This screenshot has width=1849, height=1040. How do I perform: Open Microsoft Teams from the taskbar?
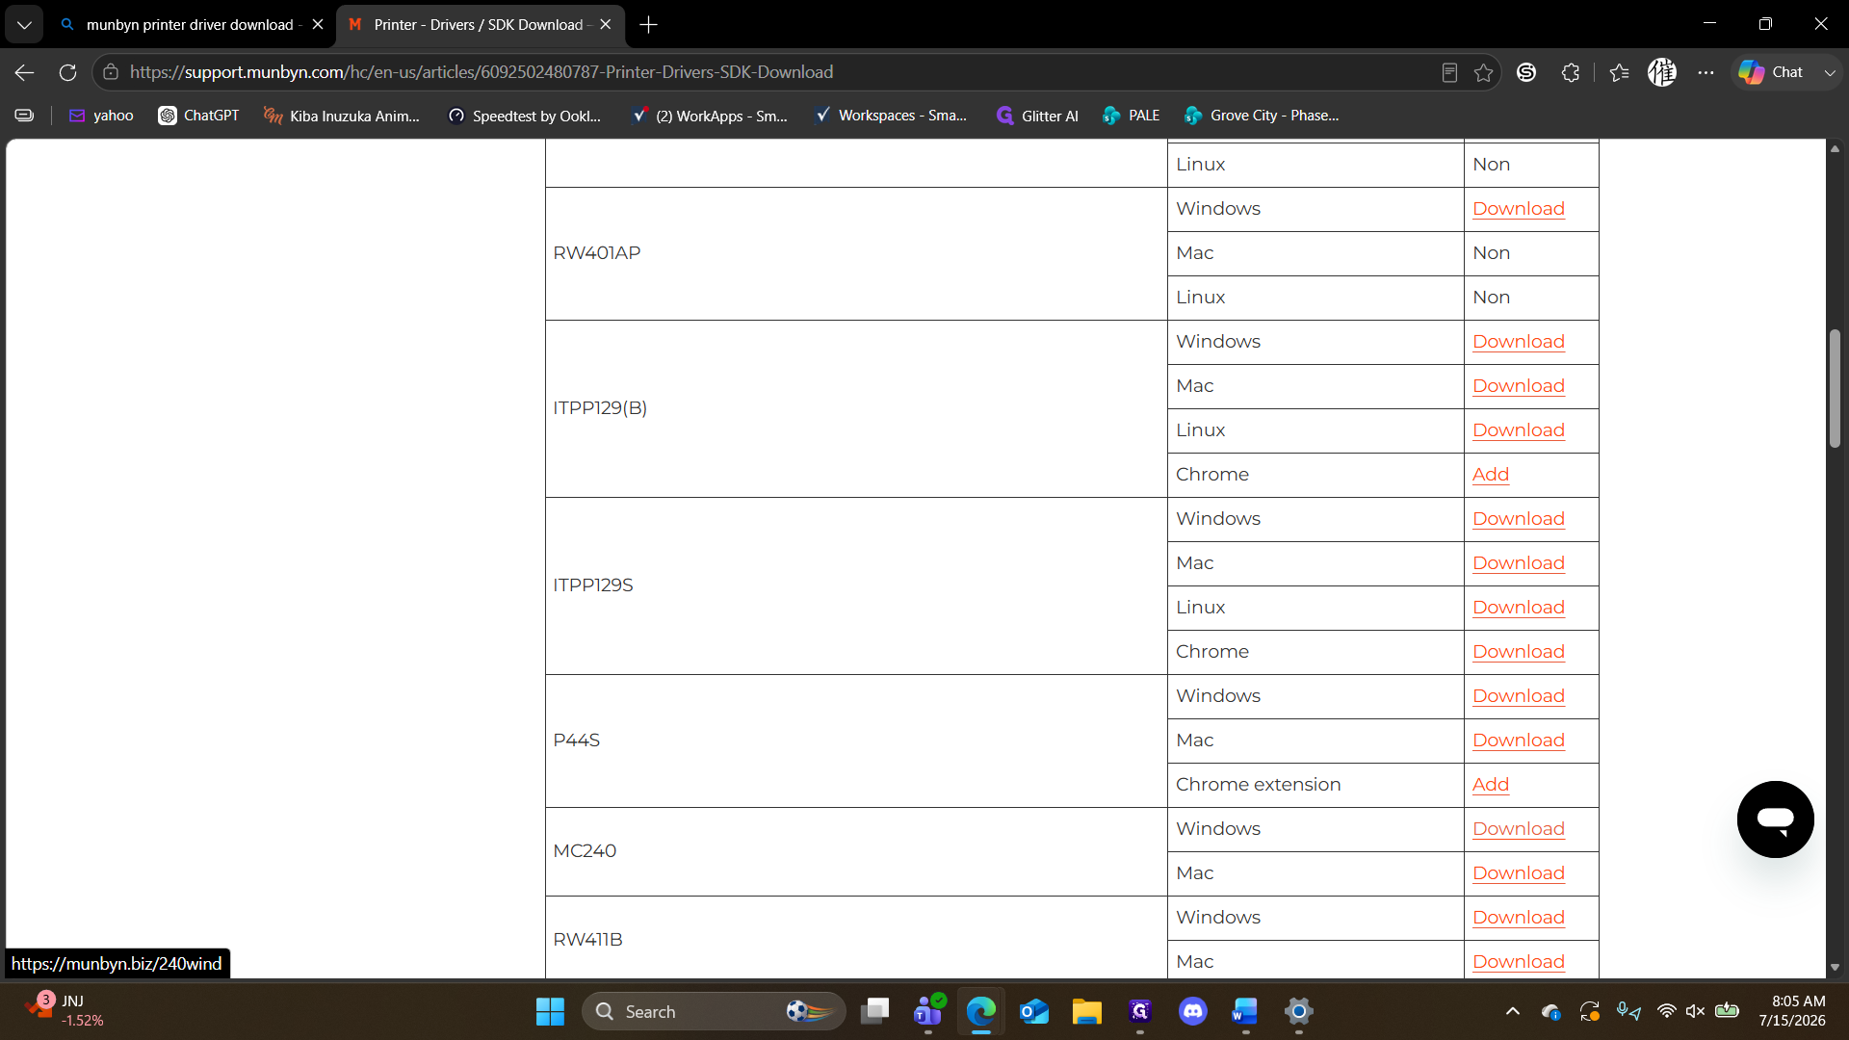point(928,1011)
